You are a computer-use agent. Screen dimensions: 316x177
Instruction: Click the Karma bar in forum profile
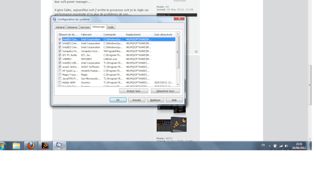(177, 15)
